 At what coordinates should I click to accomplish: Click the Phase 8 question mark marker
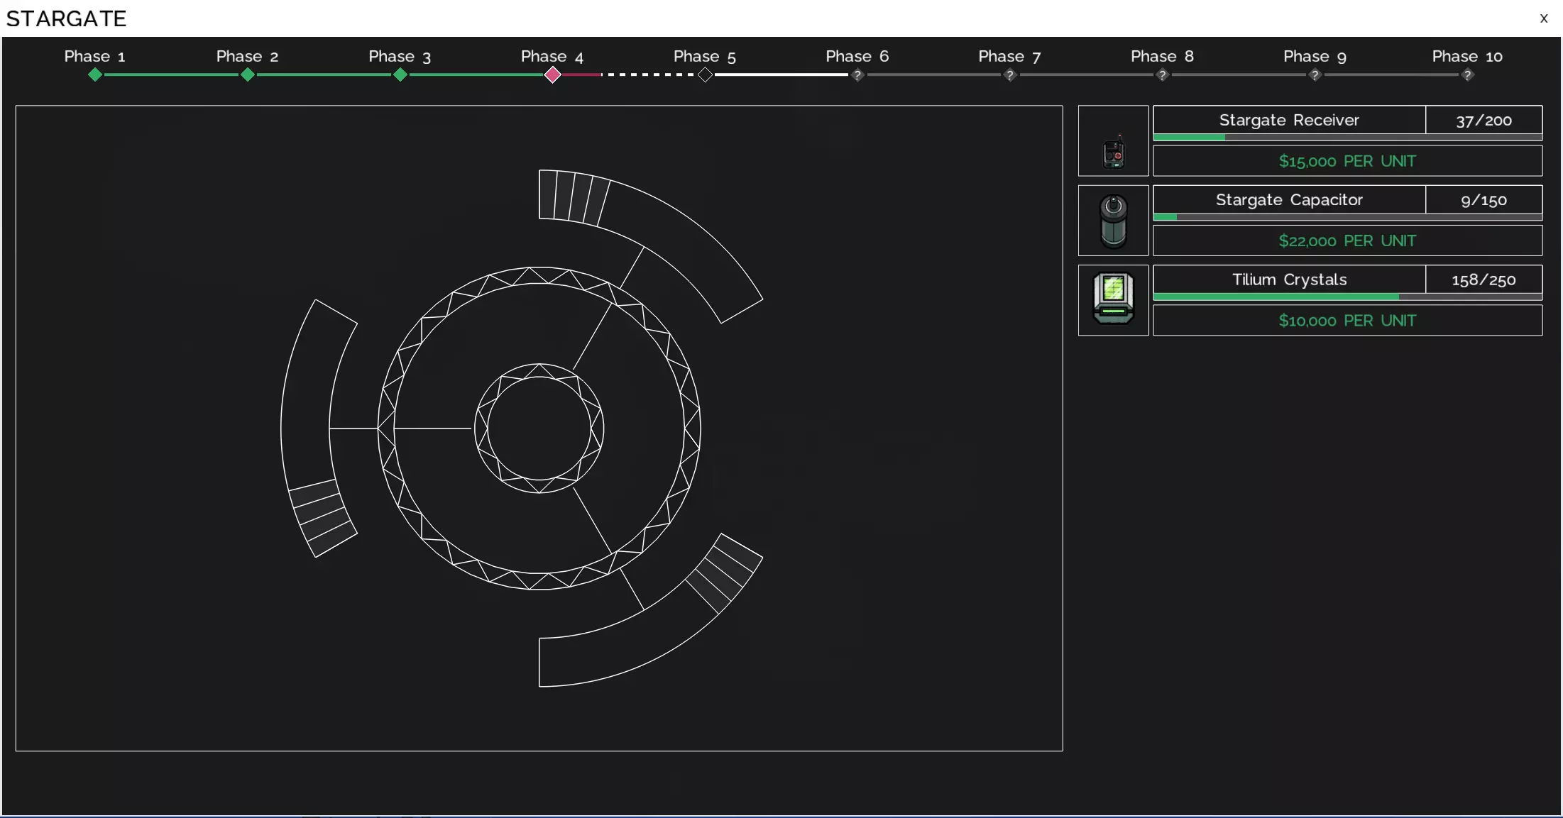(x=1162, y=75)
